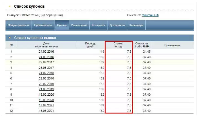Select the 37.40 sum in row 2
This screenshot has height=117, width=198.
(147, 57)
